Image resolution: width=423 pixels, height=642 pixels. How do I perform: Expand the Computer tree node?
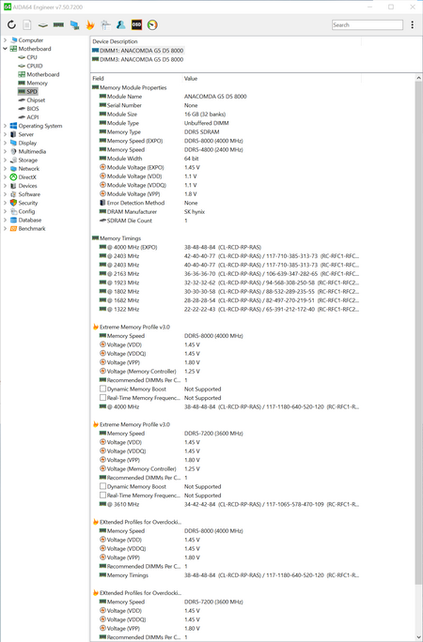pyautogui.click(x=5, y=40)
